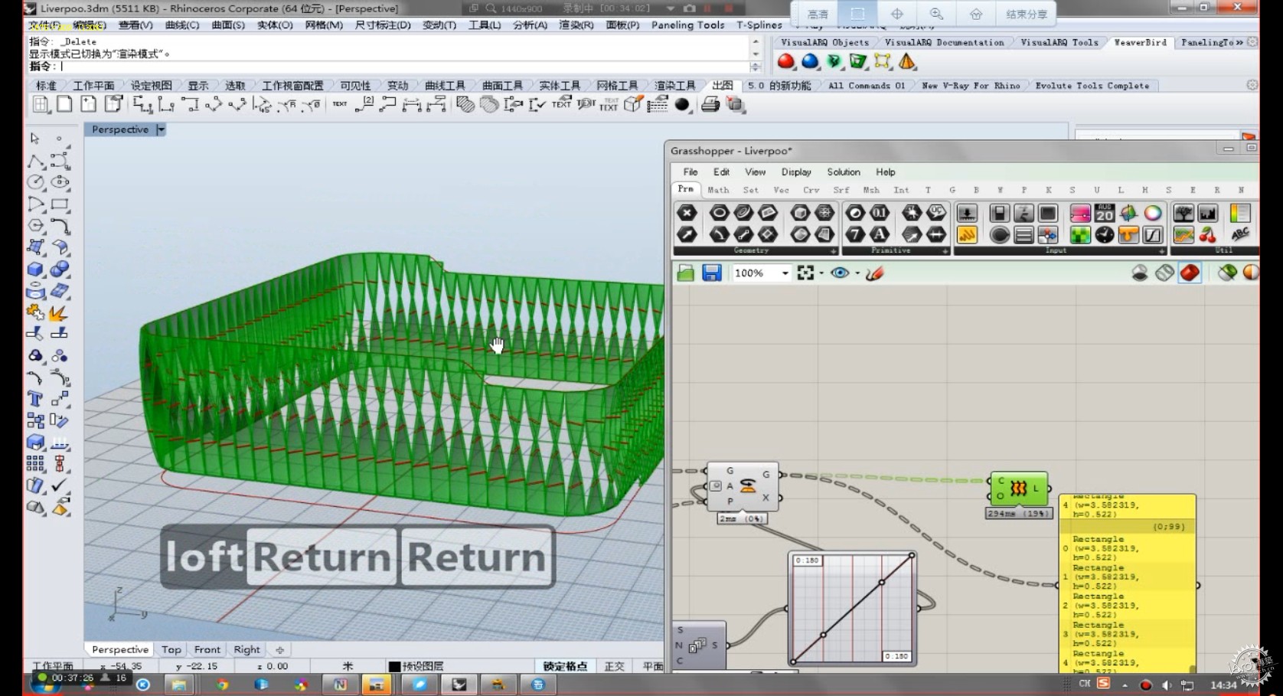This screenshot has height=696, width=1283.
Task: Toggle Grasshopper preview eye icon
Action: click(x=840, y=273)
